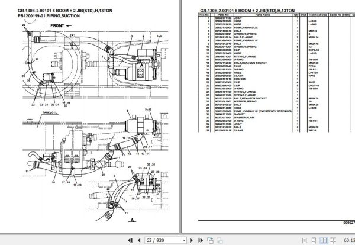Click the Technical Data column header
355x245 pixels.
pyautogui.click(x=318, y=15)
